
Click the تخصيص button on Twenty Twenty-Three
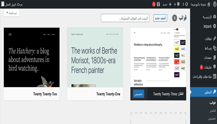(138, 94)
